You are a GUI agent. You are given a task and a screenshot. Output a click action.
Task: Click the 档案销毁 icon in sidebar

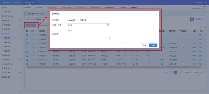[x=3, y=55]
